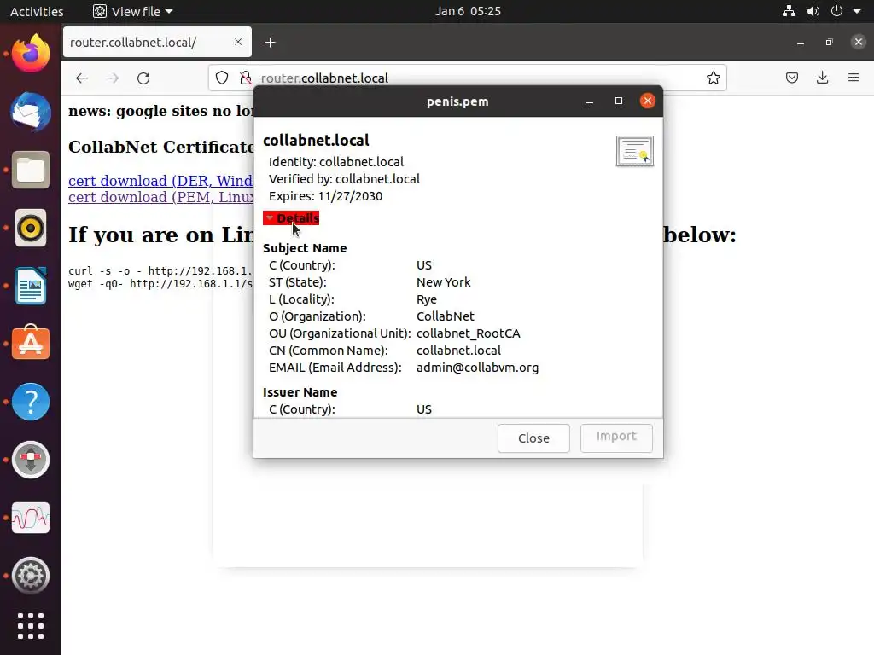The height and width of the screenshot is (655, 874).
Task: Open the volume indicator in top bar
Action: 813,11
